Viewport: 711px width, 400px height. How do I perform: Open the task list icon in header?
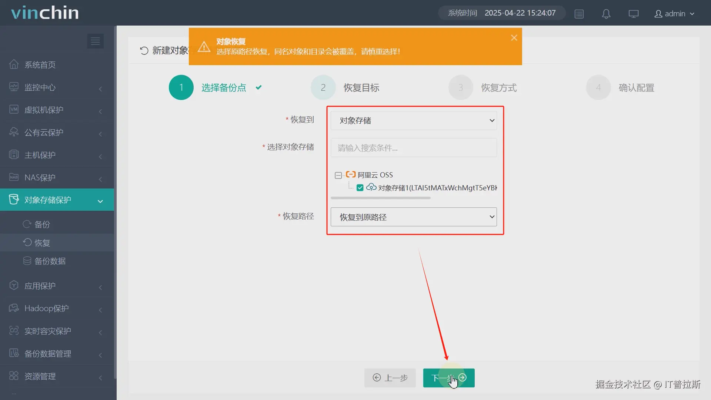[579, 14]
